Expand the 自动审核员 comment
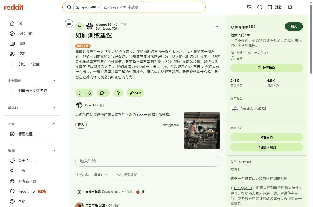Screen dimensions: 313x207 pos(79,192)
